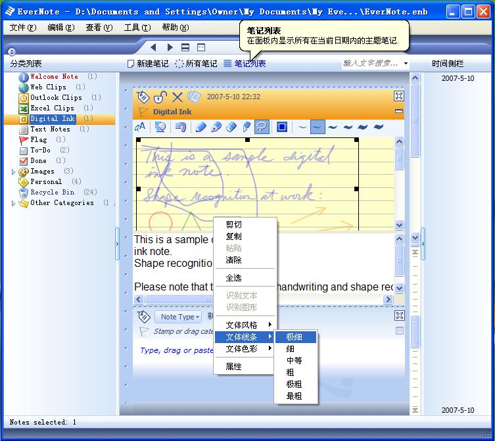This screenshot has height=441, width=495.
Task: Collapse panel with round arrow button above 分类列表
Action: pos(11,51)
